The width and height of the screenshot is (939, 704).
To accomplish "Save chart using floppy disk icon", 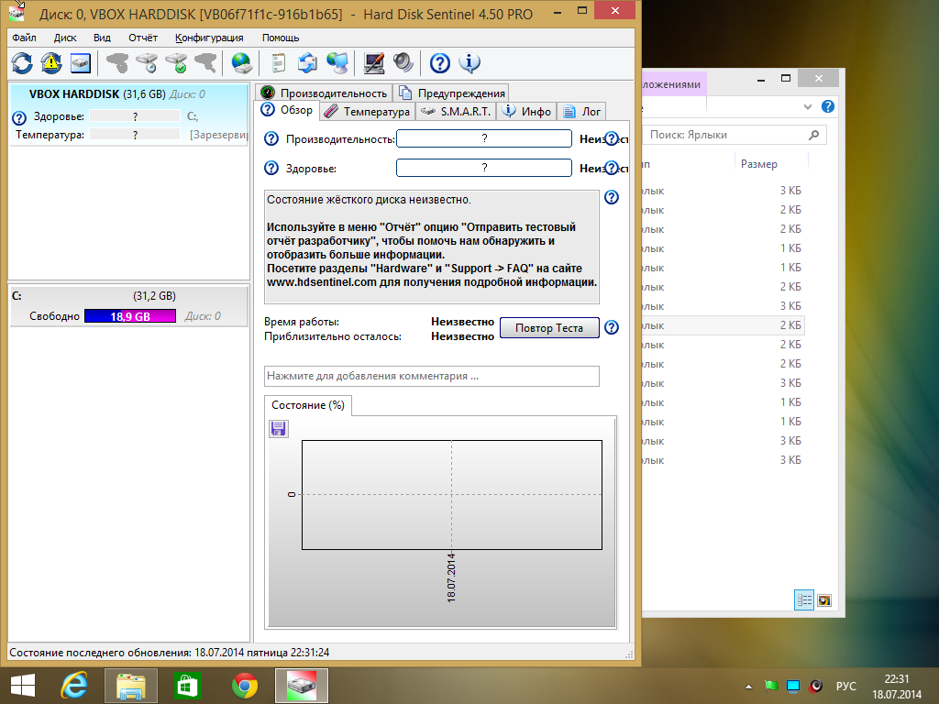I will 278,429.
